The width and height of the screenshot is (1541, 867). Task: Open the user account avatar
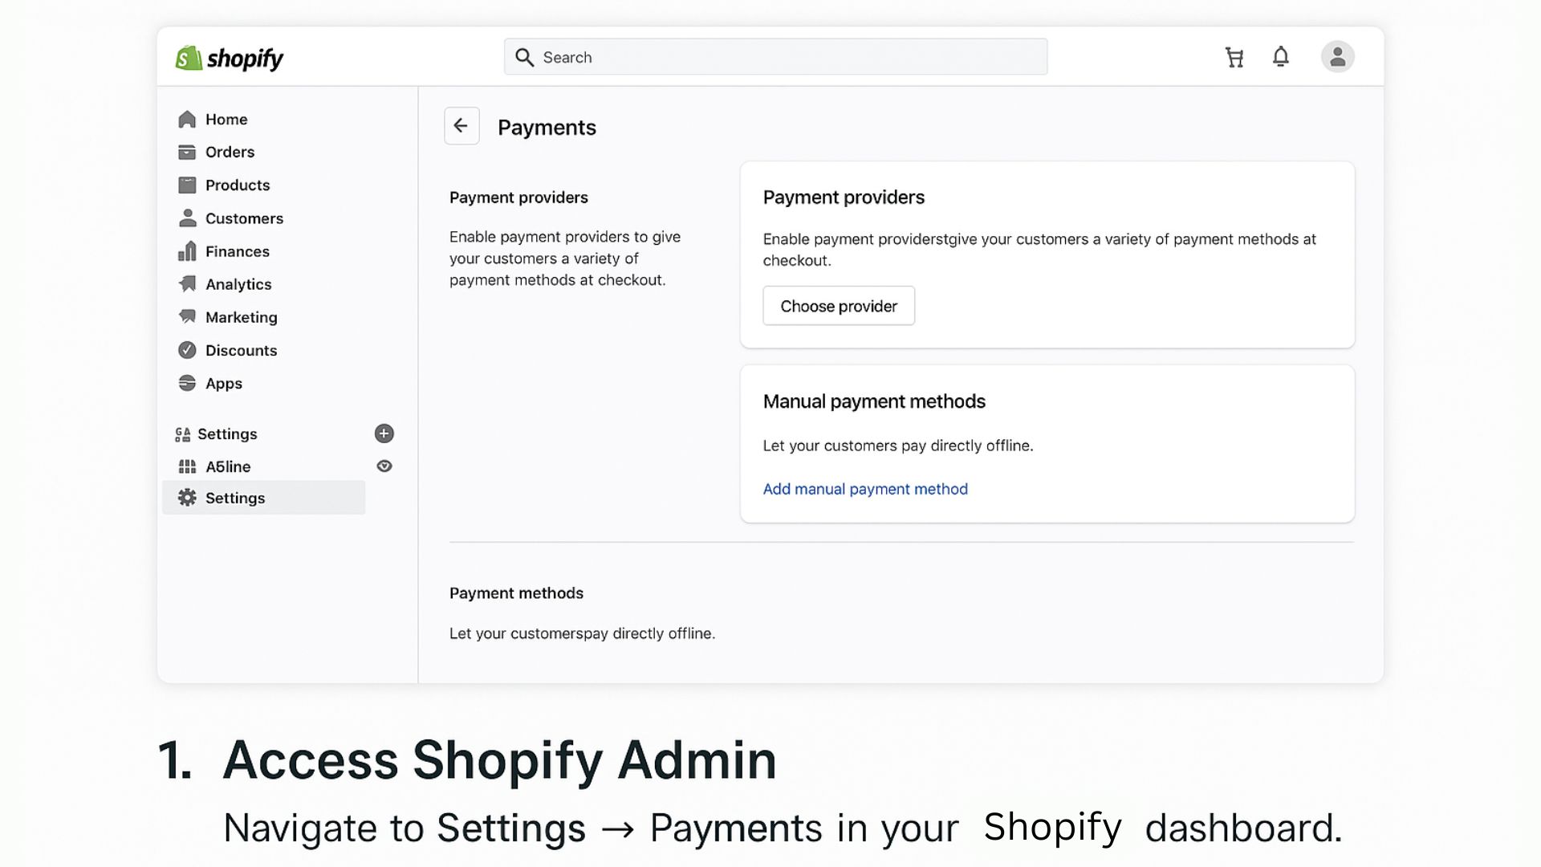pos(1337,57)
